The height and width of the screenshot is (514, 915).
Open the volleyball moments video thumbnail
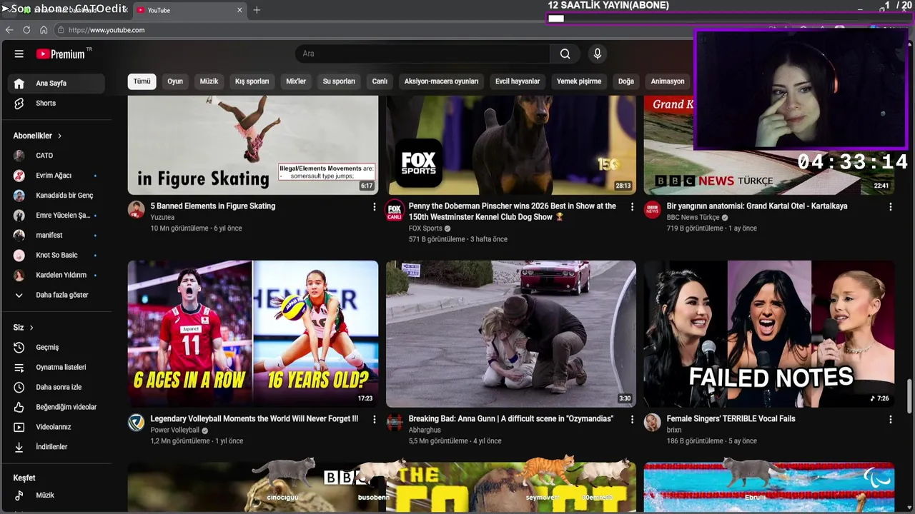pos(253,333)
